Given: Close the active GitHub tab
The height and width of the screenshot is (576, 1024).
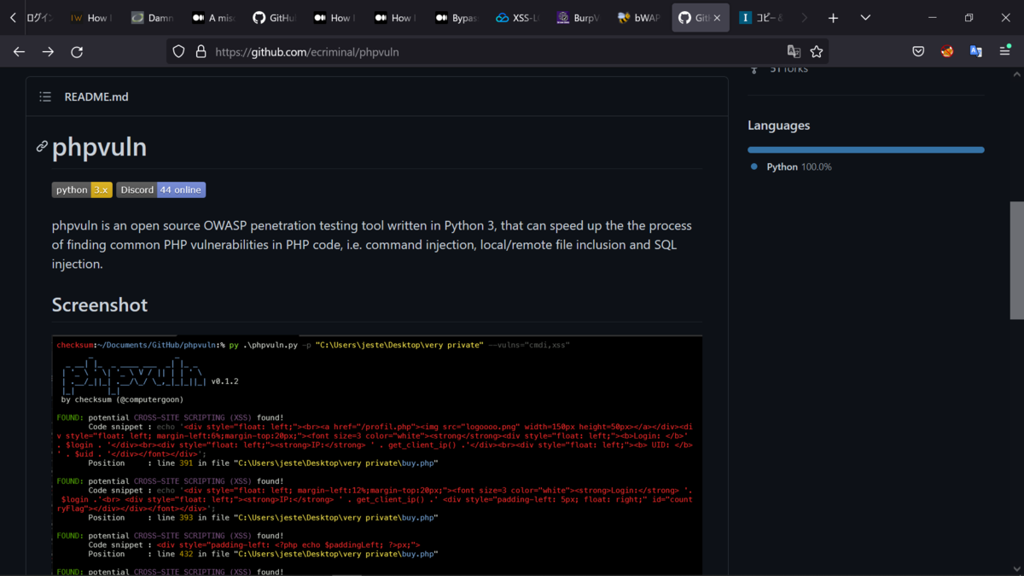Looking at the screenshot, I should click(x=717, y=18).
